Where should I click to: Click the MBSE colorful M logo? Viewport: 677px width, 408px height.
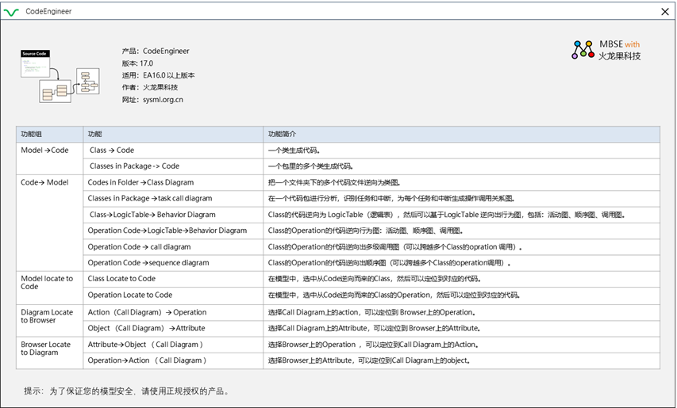point(583,50)
